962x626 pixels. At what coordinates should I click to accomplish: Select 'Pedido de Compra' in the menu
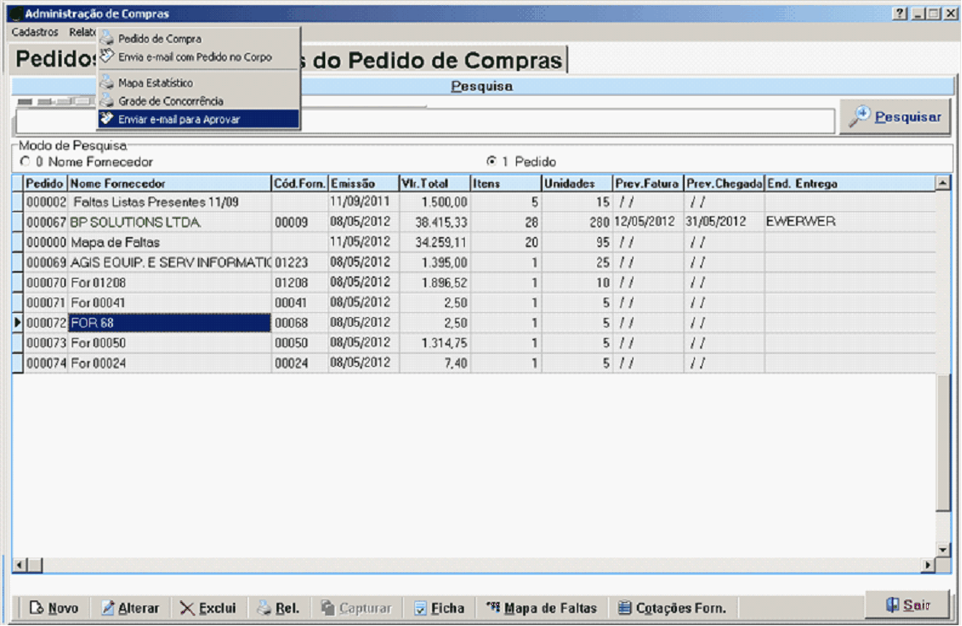tap(159, 38)
